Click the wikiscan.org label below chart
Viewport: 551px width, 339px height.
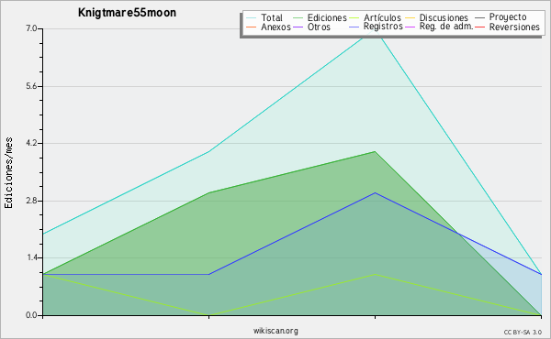[275, 331]
